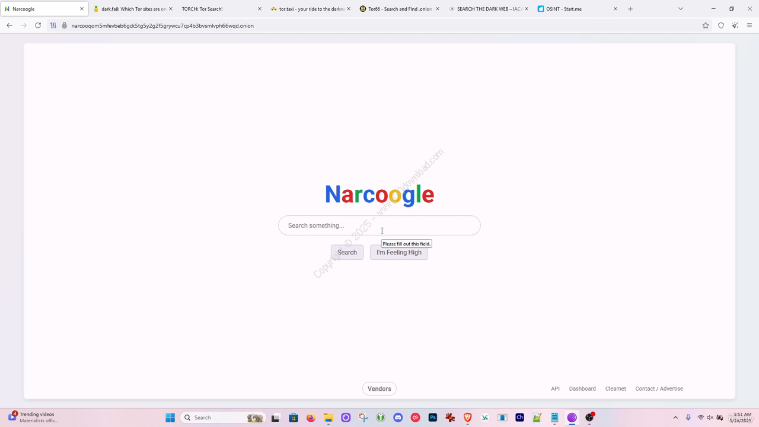Open the browser hamburger menu
The width and height of the screenshot is (759, 427).
coord(750,26)
